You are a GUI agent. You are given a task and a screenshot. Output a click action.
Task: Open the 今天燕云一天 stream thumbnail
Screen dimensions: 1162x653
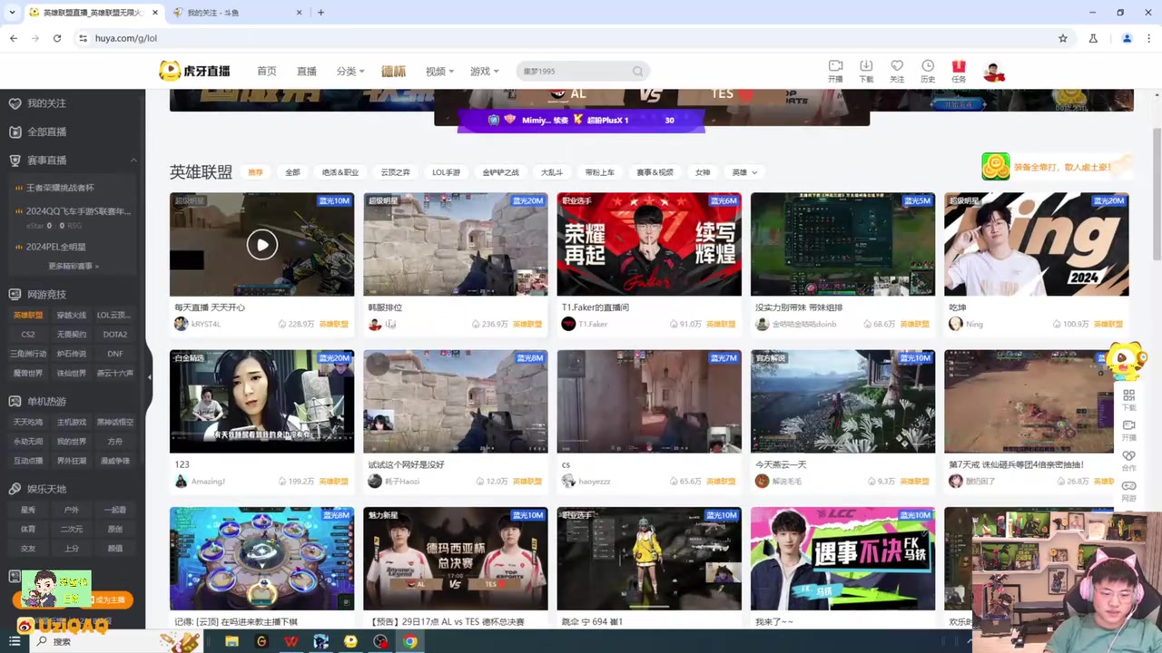click(x=842, y=401)
